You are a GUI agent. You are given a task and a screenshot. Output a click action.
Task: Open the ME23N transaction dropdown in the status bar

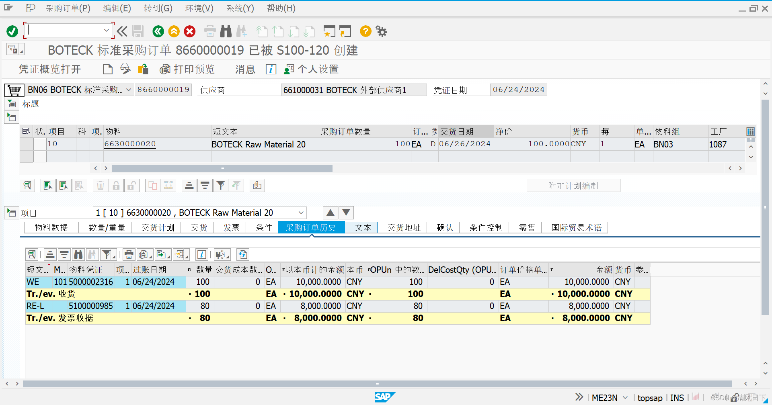625,398
